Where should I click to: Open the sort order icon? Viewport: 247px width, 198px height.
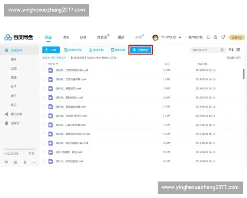231,50
